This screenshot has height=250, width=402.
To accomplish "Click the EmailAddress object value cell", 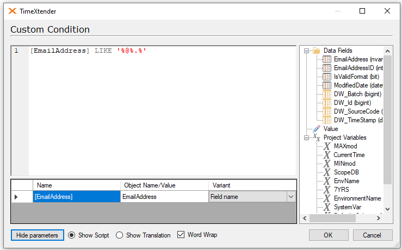I will [x=164, y=197].
